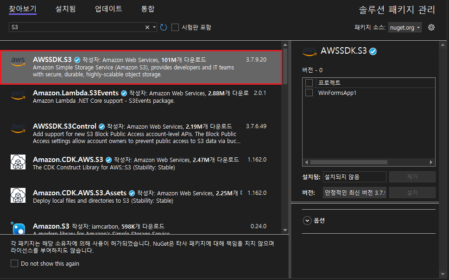Click version 2.0.1 of Amazon.Lambda.S3Events
This screenshot has height=280, width=449.
click(260, 93)
